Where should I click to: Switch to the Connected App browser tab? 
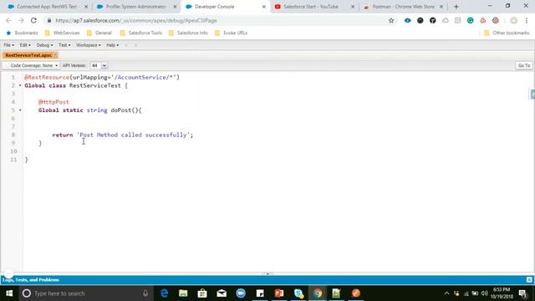click(47, 7)
